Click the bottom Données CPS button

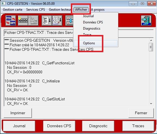[59, 126]
